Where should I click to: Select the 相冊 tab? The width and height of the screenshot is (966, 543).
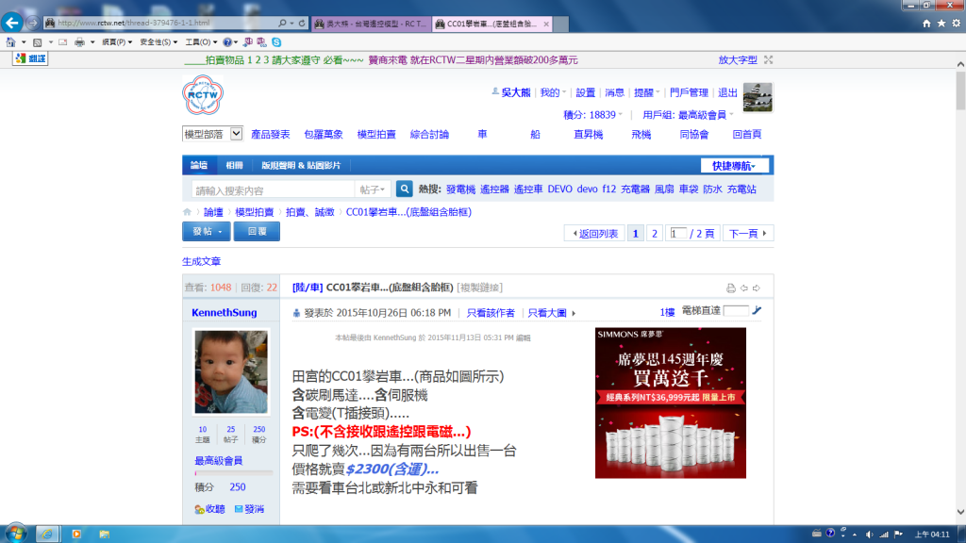click(x=234, y=165)
